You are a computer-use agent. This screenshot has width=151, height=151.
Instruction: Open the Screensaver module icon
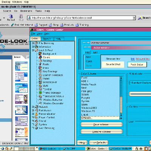pos(40,82)
